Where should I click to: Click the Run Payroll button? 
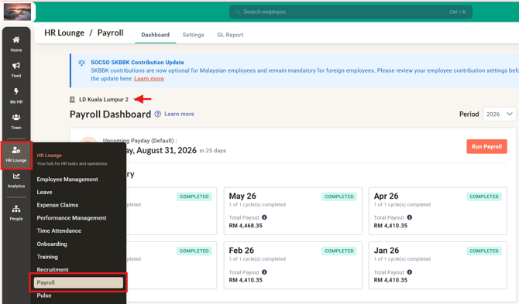486,146
